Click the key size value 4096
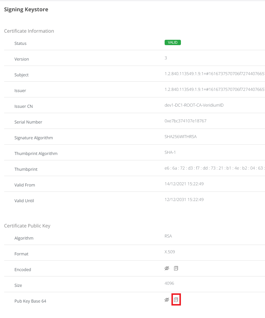The width and height of the screenshot is (265, 318). 169,283
